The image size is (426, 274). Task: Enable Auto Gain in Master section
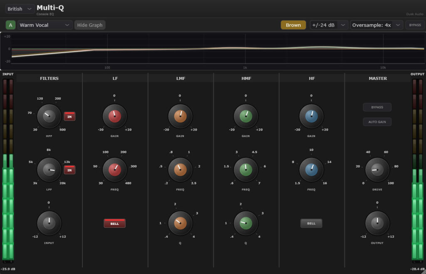[377, 122]
